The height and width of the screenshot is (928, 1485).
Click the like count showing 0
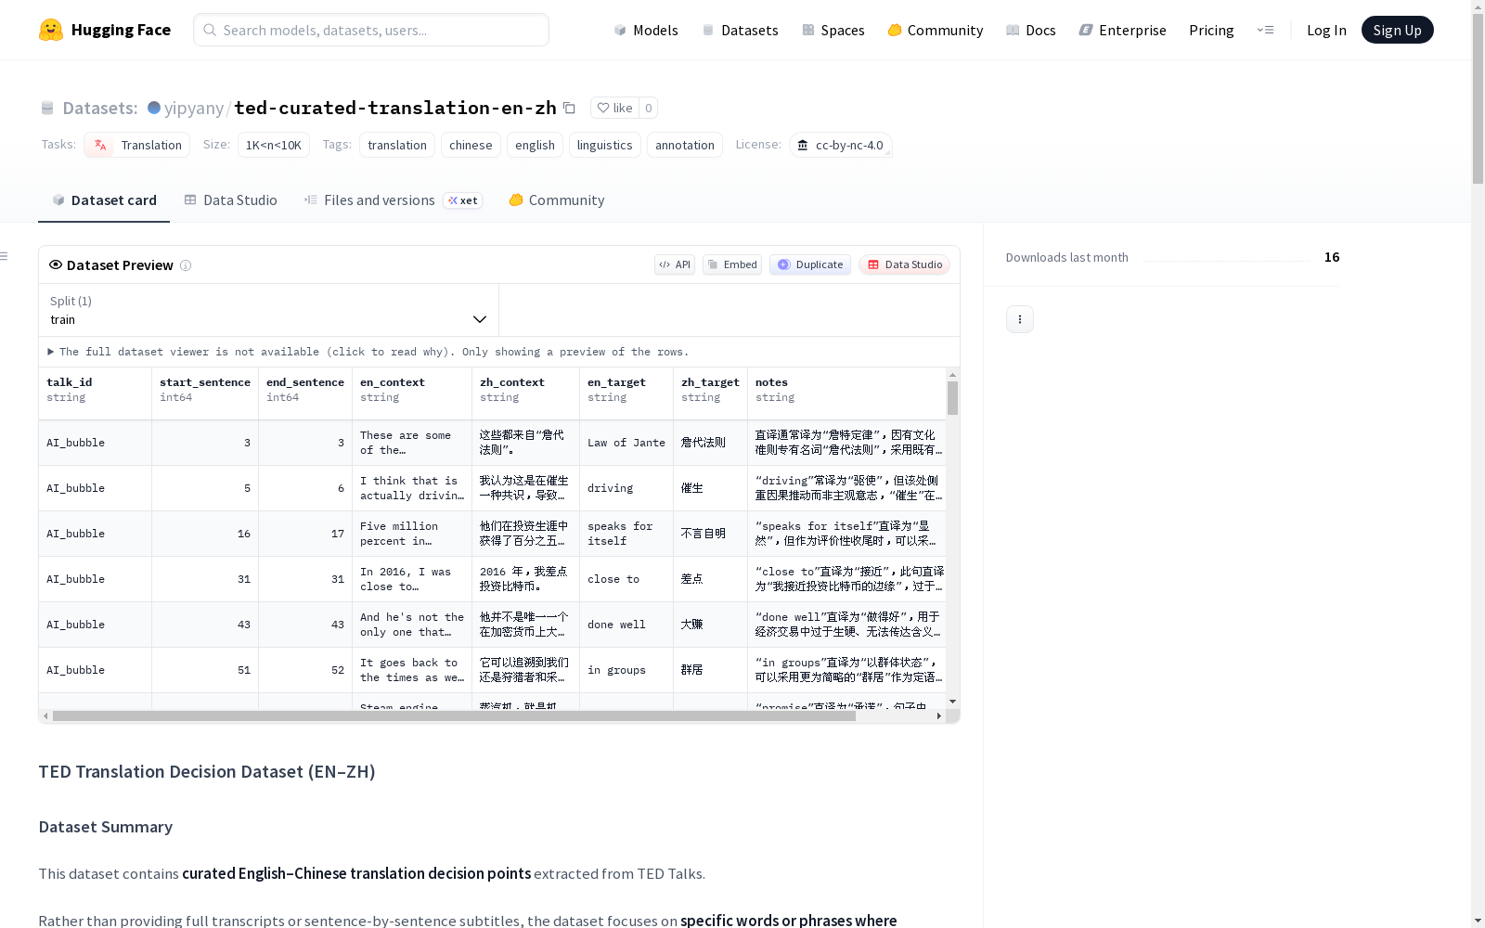tap(649, 108)
